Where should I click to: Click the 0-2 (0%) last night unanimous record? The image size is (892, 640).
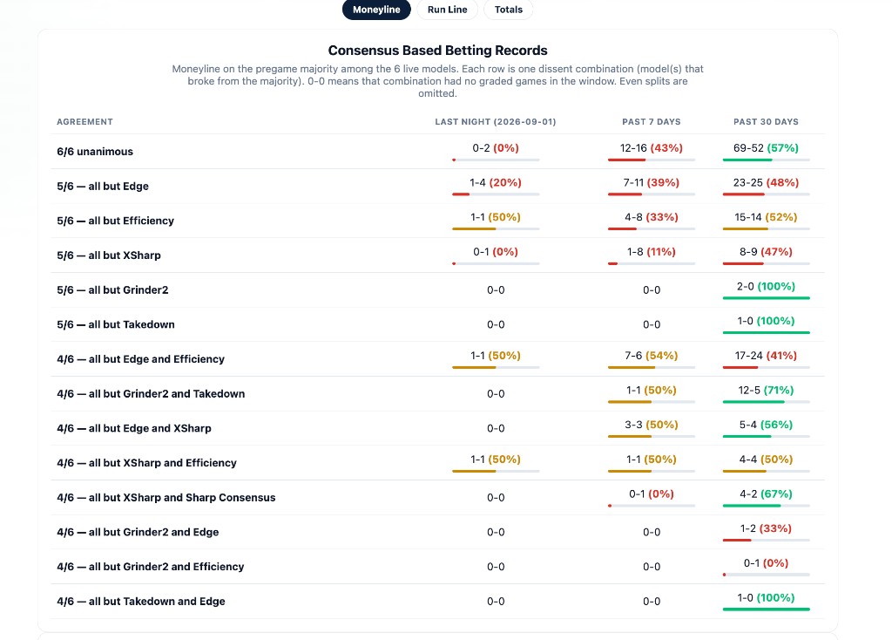tap(496, 148)
